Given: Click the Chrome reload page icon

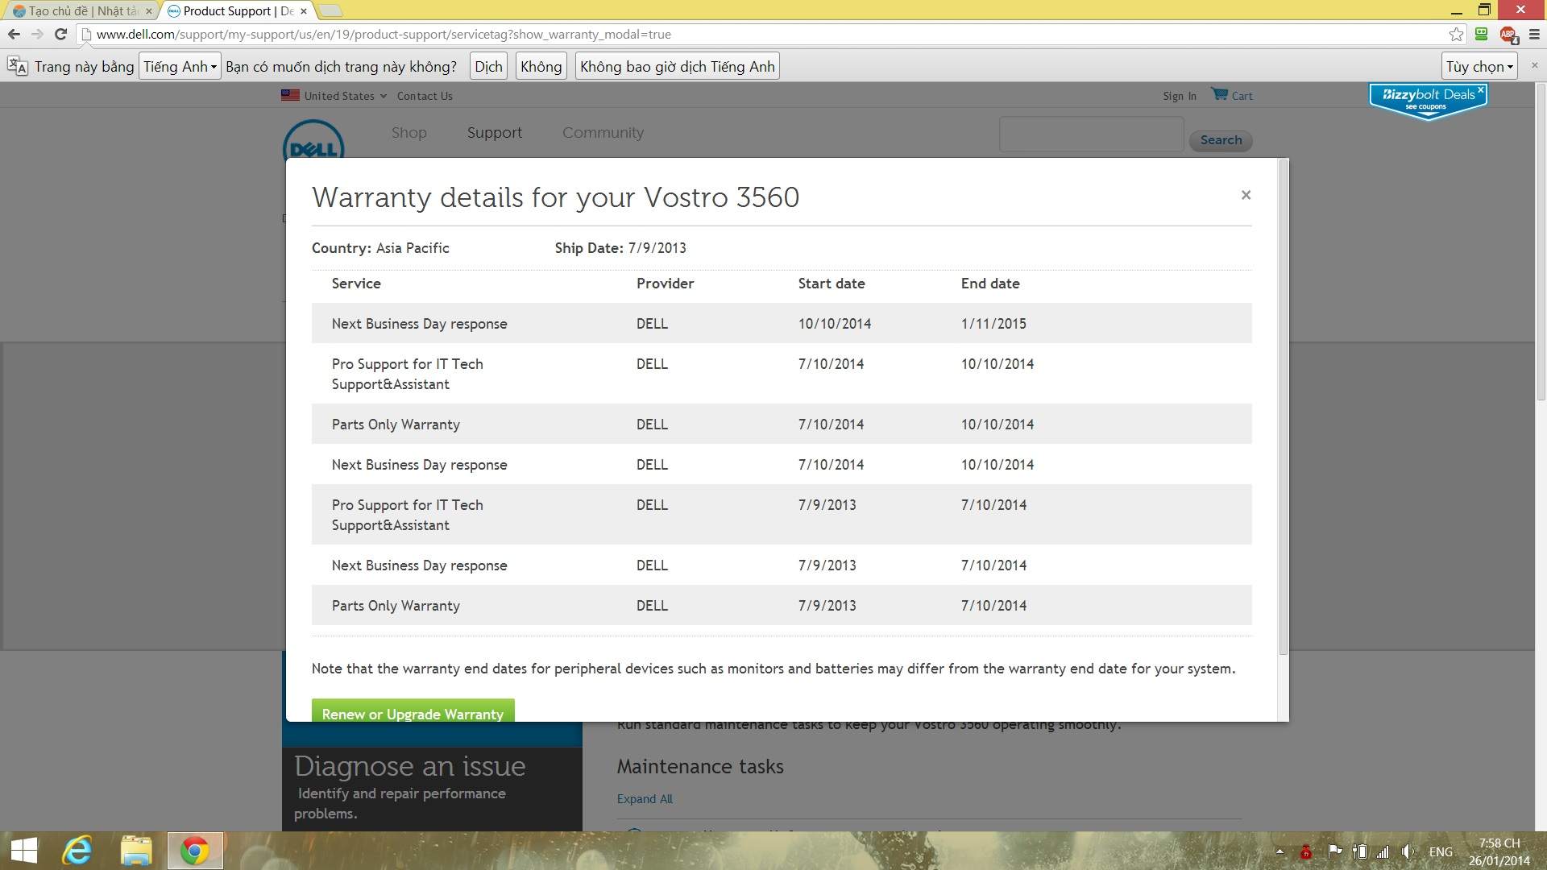Looking at the screenshot, I should click(60, 34).
